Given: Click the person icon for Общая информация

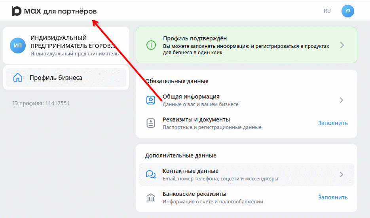Looking at the screenshot, I should click(151, 100).
